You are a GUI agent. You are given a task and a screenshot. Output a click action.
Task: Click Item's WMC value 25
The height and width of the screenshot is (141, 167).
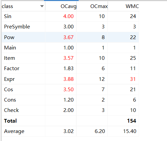[133, 58]
